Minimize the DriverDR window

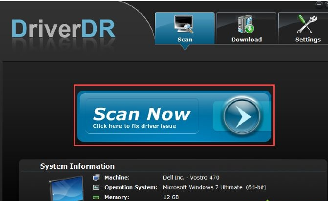click(x=319, y=4)
